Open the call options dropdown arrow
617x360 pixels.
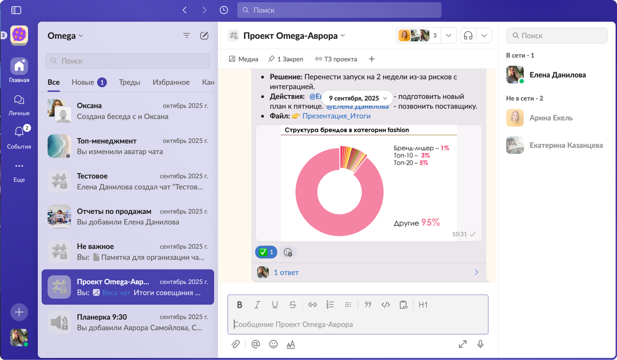[x=484, y=36]
